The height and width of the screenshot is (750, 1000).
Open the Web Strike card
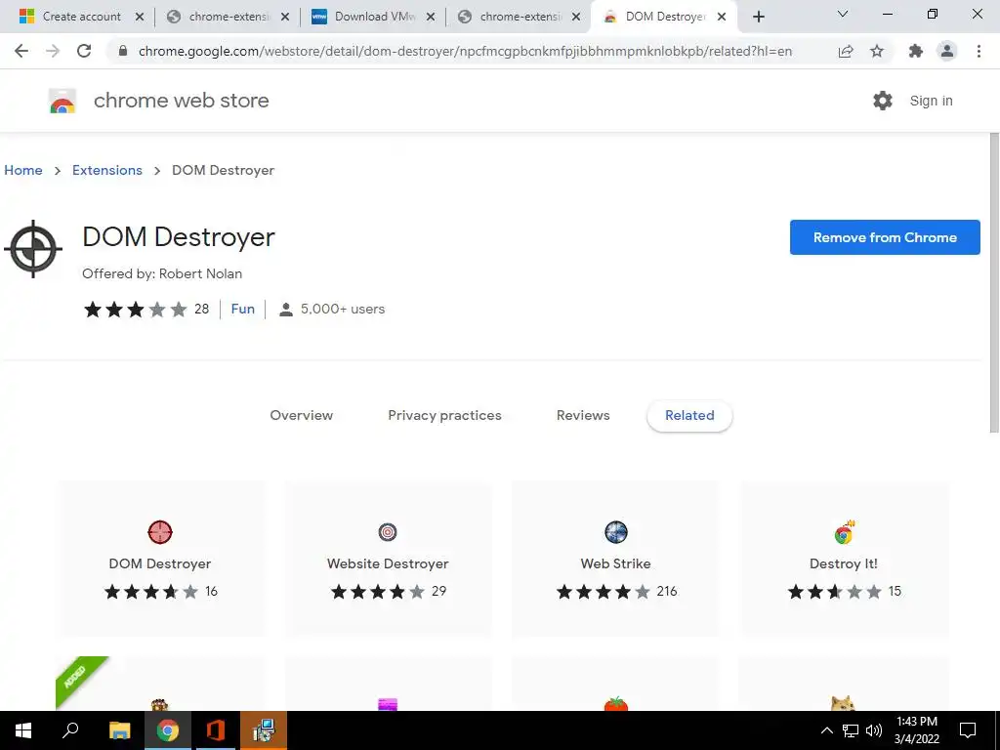tap(615, 559)
